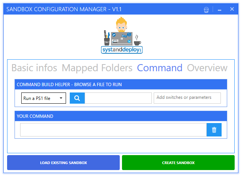Switch to the Mapped Folders tab

point(97,68)
